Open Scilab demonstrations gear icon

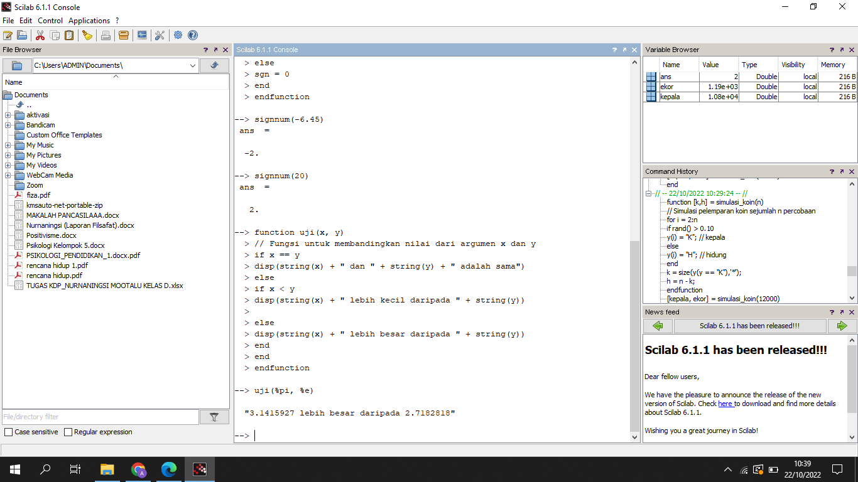point(178,35)
